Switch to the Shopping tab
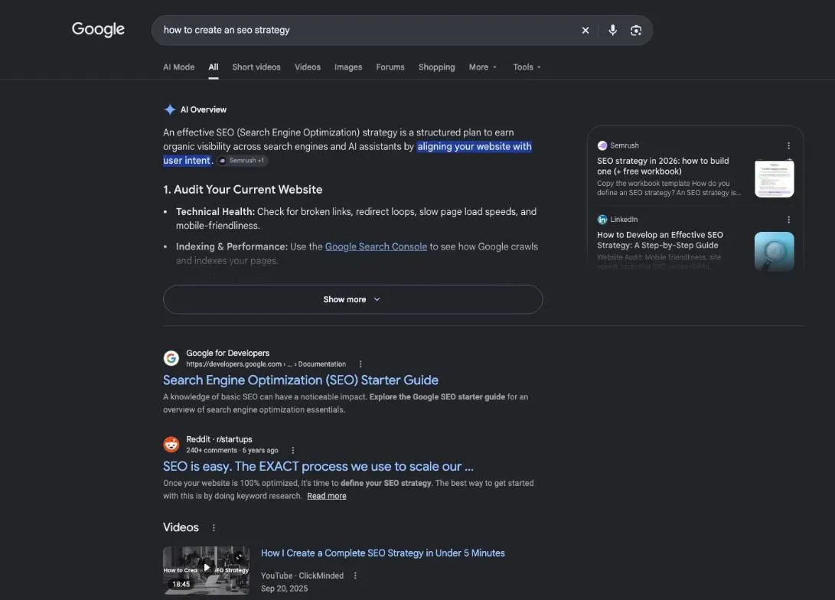This screenshot has width=835, height=600. coord(437,67)
